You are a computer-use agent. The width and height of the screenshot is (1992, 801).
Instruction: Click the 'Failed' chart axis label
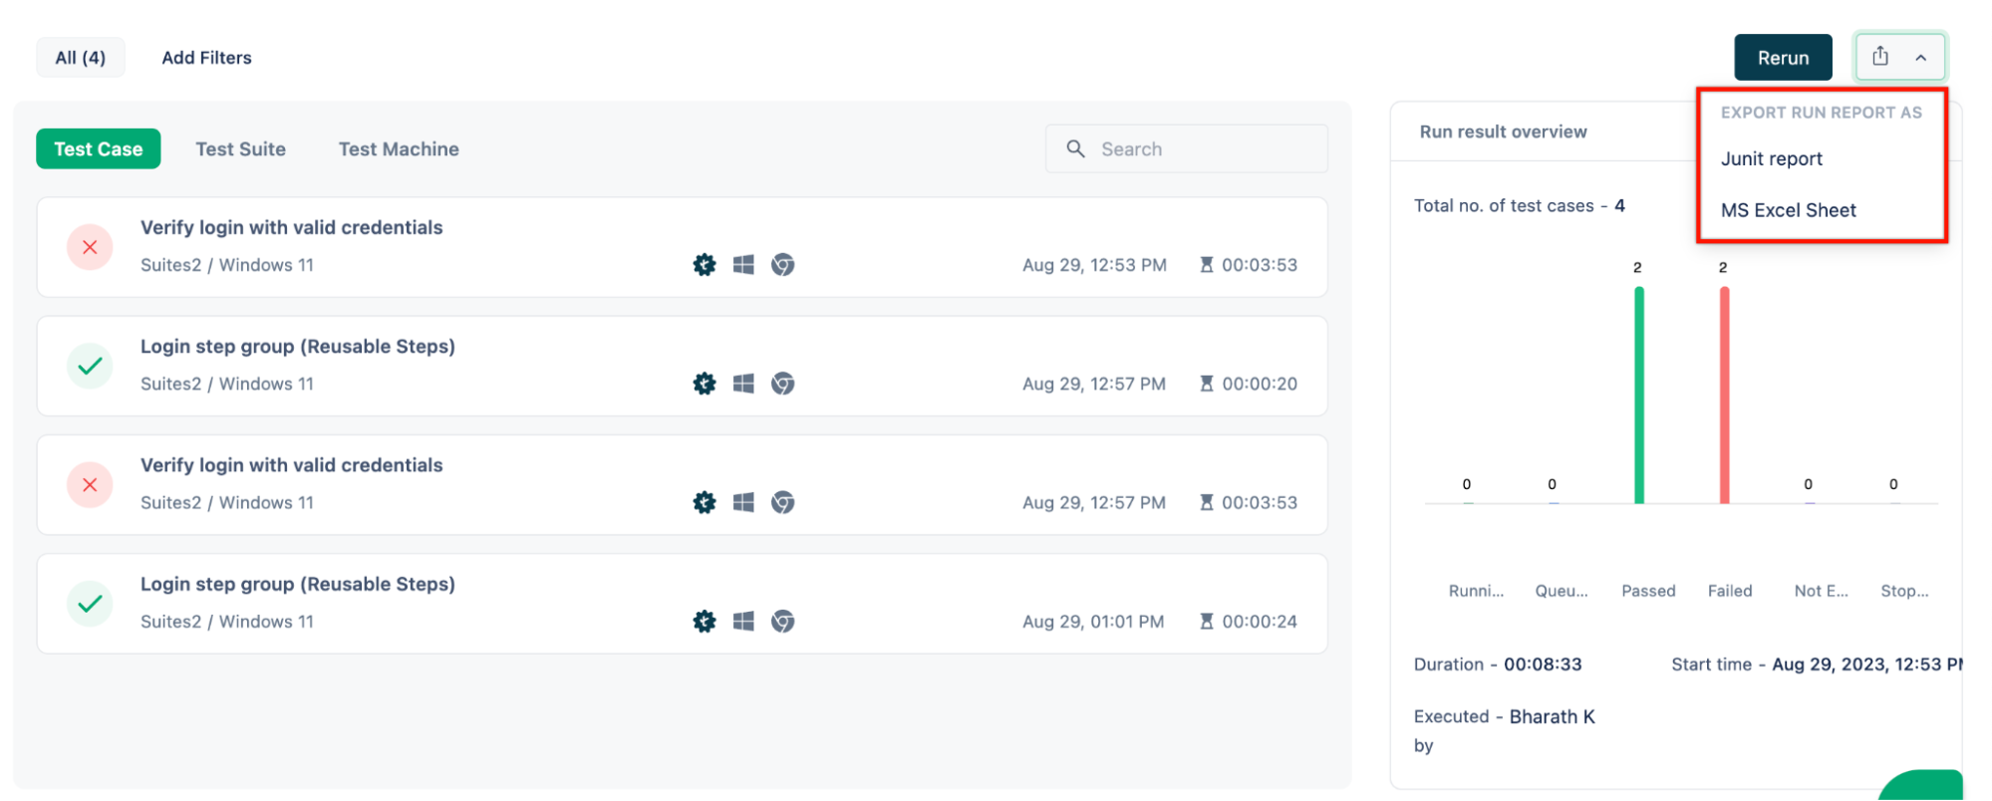tap(1729, 591)
